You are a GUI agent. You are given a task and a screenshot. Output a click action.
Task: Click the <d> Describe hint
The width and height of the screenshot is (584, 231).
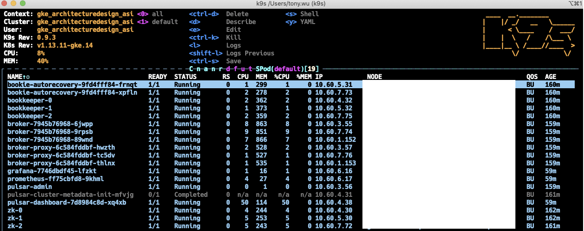(222, 22)
